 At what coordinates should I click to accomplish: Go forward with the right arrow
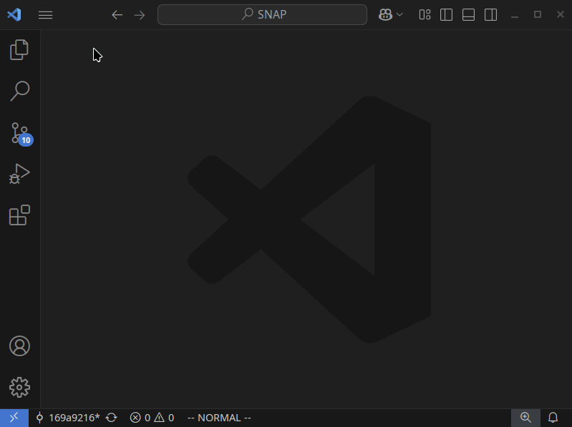coord(140,15)
